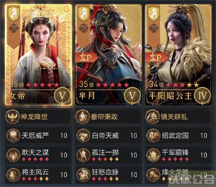Click the XP tag on 平阳昭公主 card
Screen dimensions: 216x187
tap(156, 58)
